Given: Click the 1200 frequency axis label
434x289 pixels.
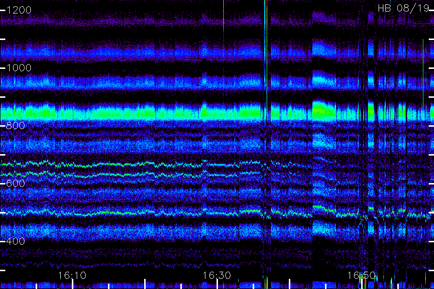Looking at the screenshot, I should 19,10.
